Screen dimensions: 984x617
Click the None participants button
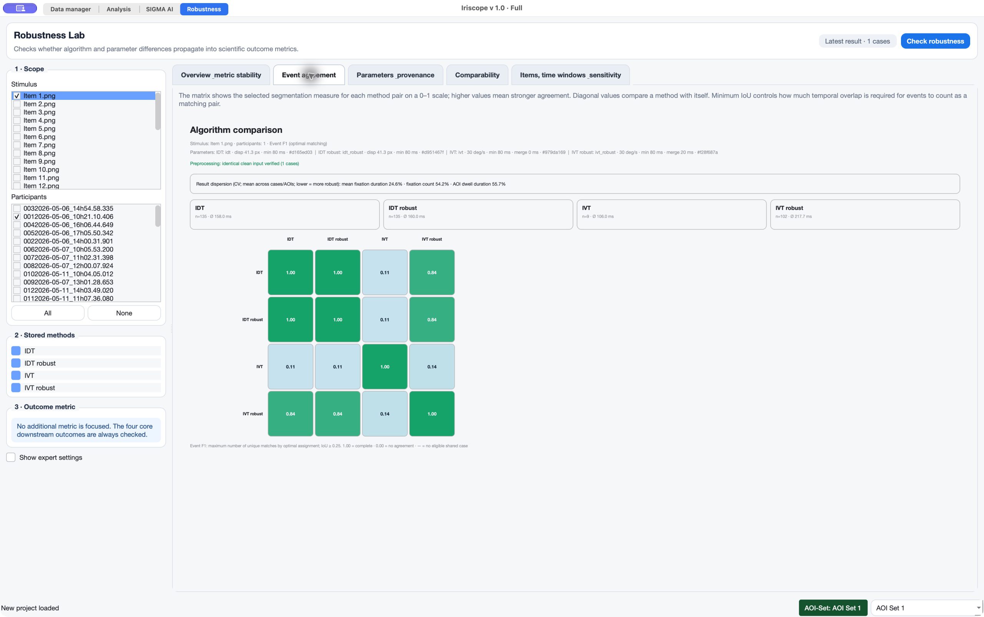tap(124, 313)
